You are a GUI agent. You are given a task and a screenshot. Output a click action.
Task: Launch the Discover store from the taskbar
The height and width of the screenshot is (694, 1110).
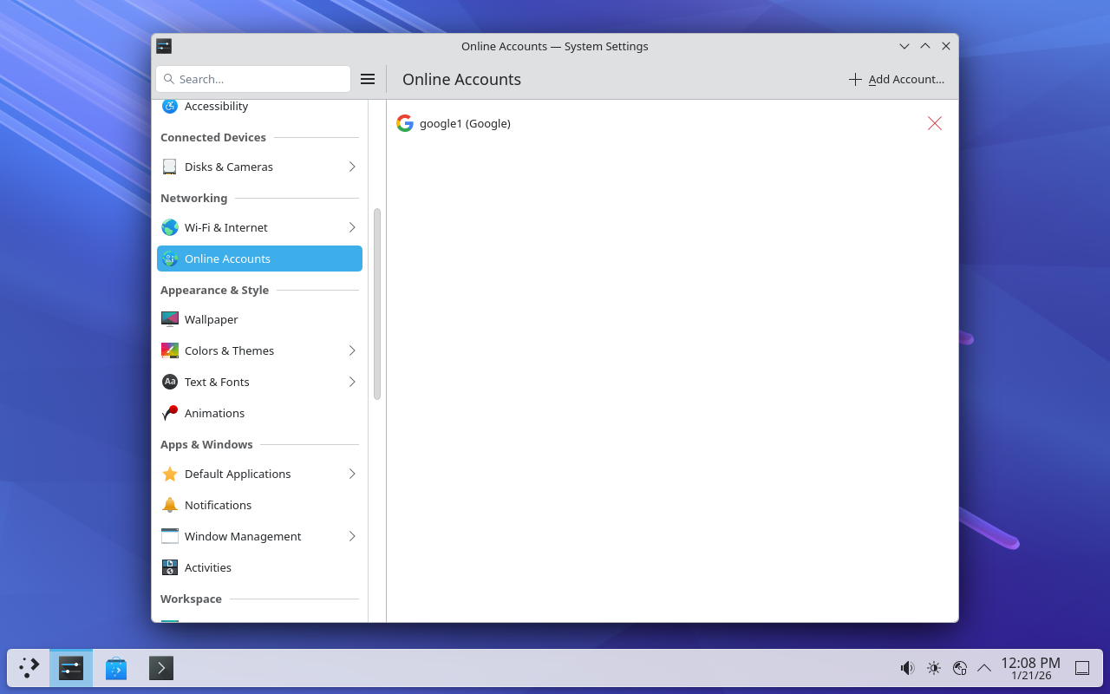click(116, 668)
